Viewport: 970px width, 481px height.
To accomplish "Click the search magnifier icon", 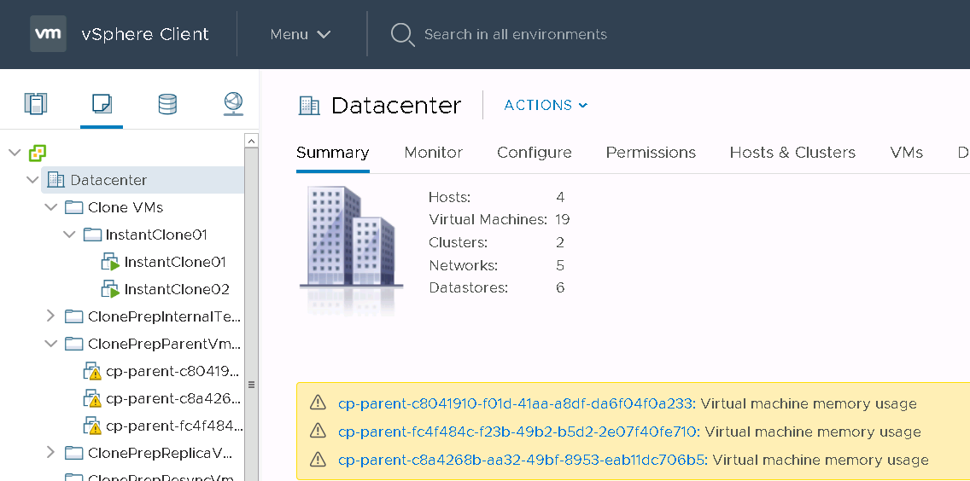I will tap(403, 35).
